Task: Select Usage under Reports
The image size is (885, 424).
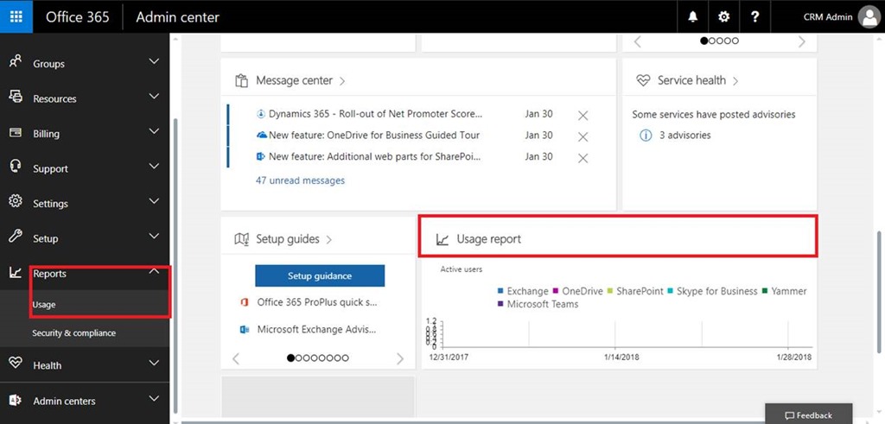Action: click(44, 305)
